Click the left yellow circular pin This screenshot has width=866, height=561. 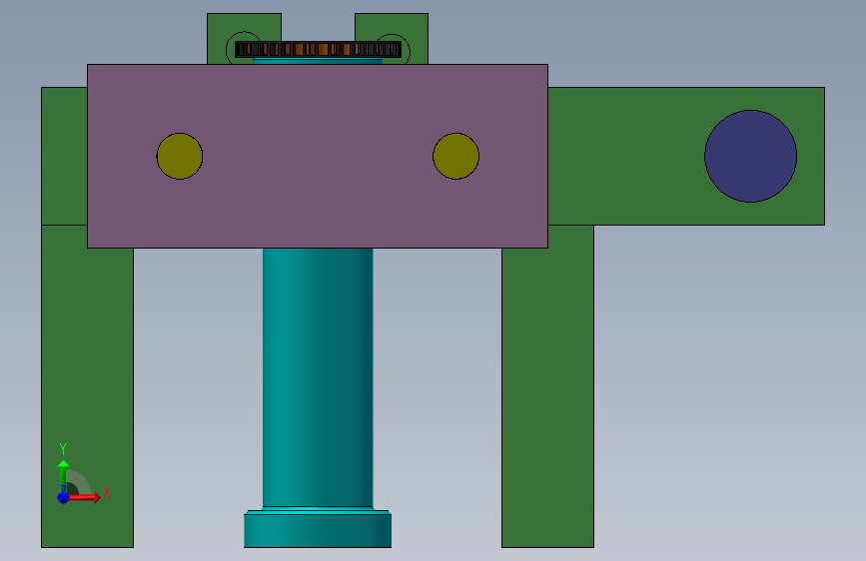(x=180, y=156)
